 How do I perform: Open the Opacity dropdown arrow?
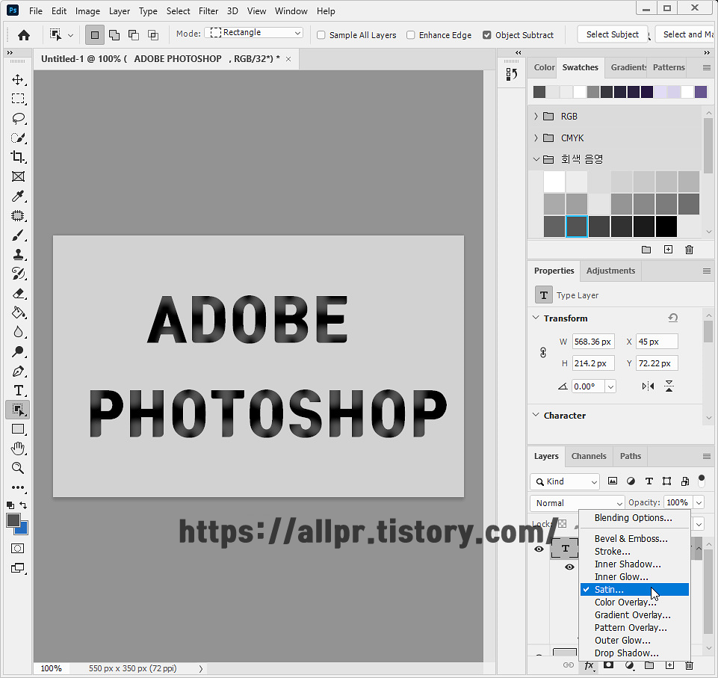pos(699,503)
